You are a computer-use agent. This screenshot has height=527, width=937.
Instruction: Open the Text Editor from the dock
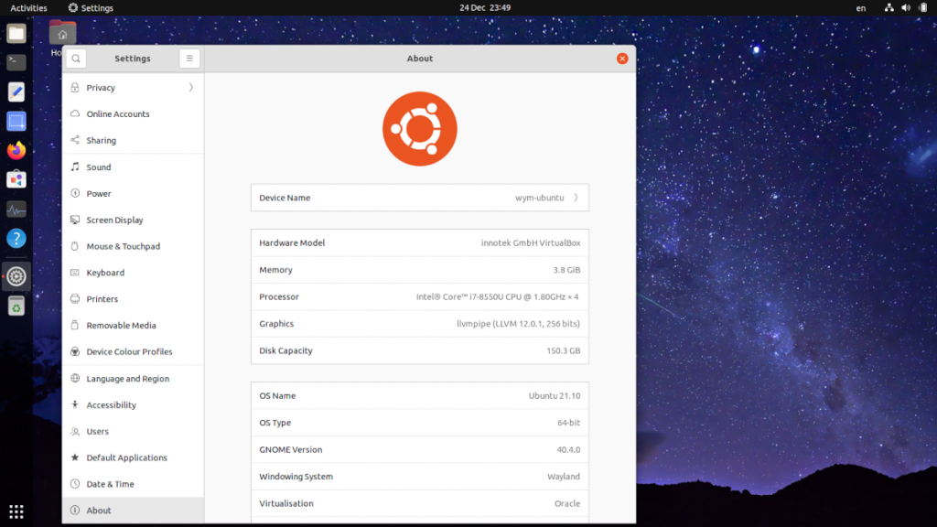click(16, 91)
